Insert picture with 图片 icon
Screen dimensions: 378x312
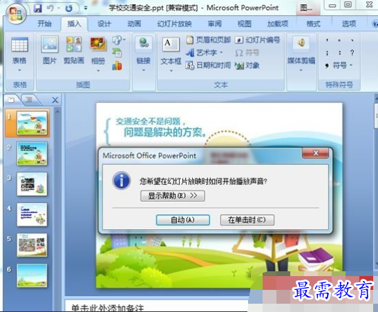tap(50, 45)
